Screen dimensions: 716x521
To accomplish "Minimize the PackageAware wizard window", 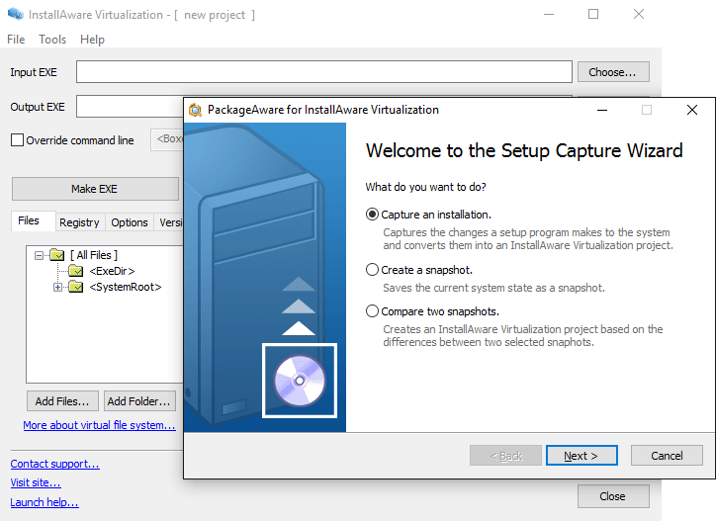I will (x=602, y=110).
